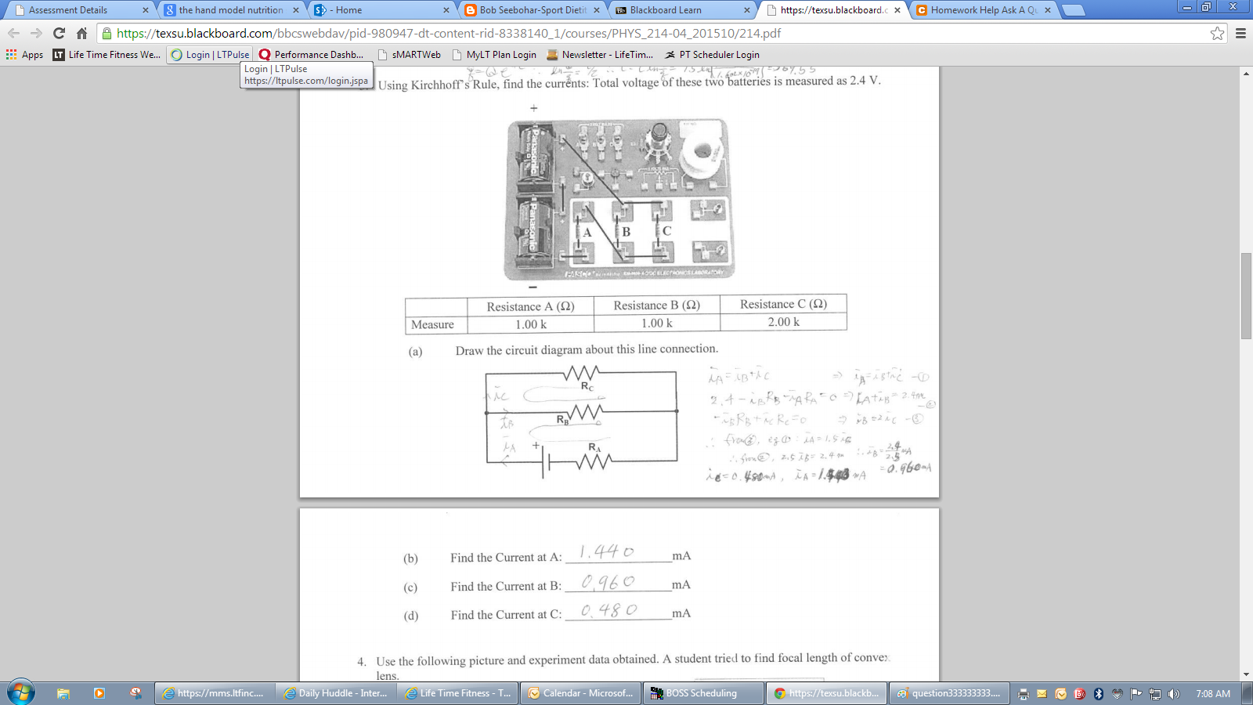Open PT Scheduler Login bookmark
Image resolution: width=1253 pixels, height=705 pixels.
click(x=712, y=55)
